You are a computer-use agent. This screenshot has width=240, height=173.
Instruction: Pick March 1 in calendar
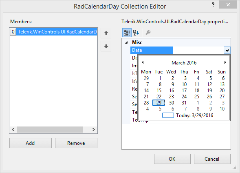[160, 78]
